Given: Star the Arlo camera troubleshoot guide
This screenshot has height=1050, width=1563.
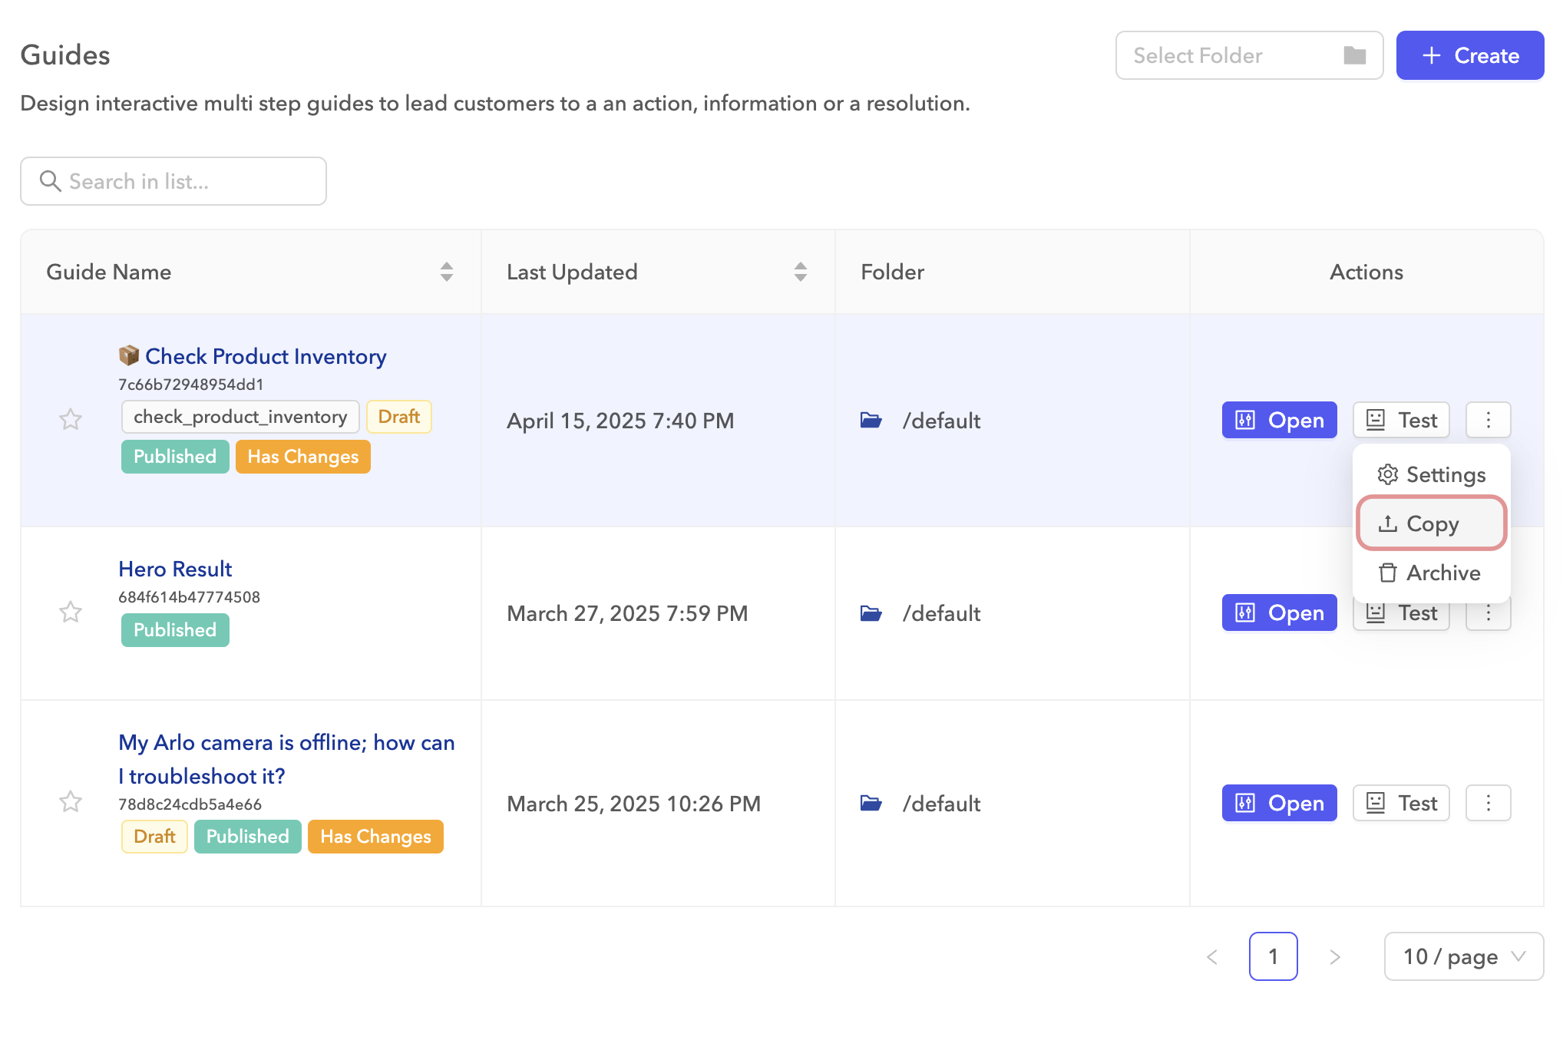Looking at the screenshot, I should 71,802.
